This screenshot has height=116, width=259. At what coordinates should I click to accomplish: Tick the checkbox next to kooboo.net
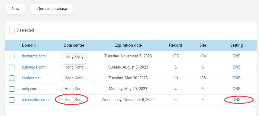click(12, 78)
